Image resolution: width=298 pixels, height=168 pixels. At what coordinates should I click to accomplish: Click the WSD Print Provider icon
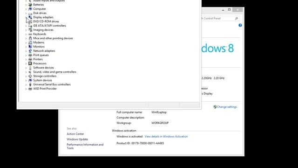click(x=30, y=89)
